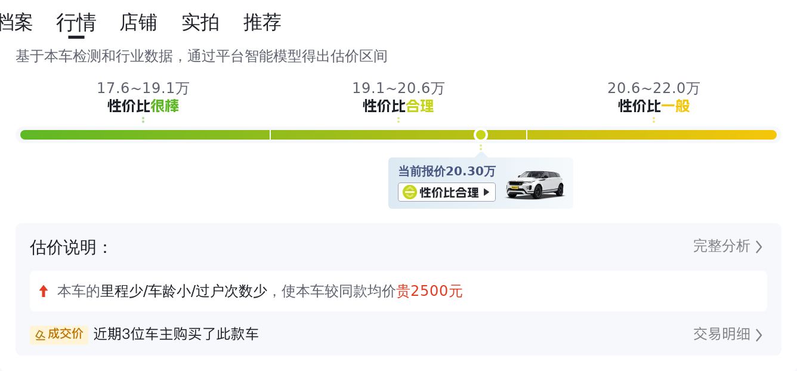Switch to the 档案 tab

(x=16, y=23)
